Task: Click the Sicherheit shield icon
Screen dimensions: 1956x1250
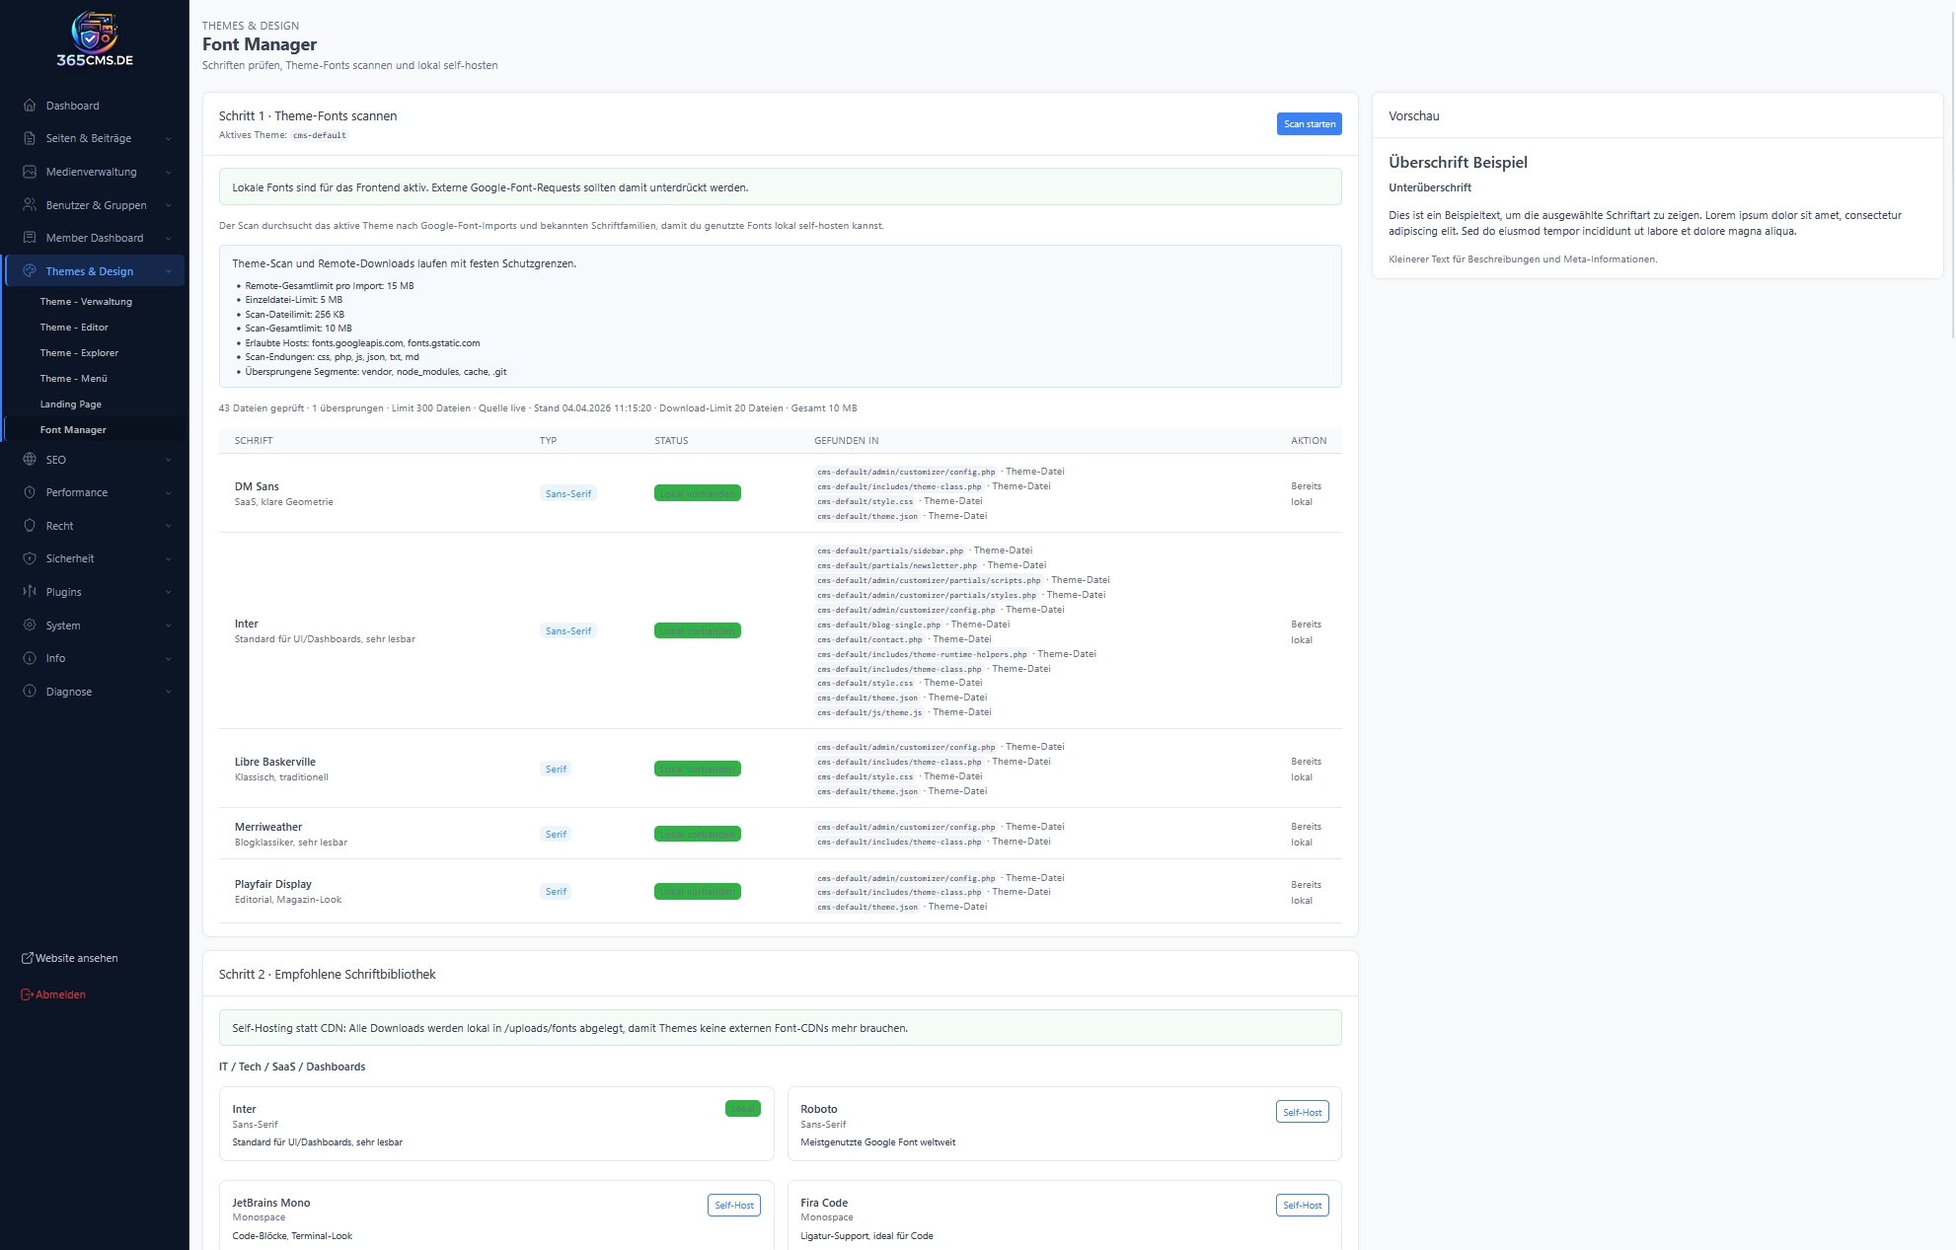Action: (x=30, y=558)
